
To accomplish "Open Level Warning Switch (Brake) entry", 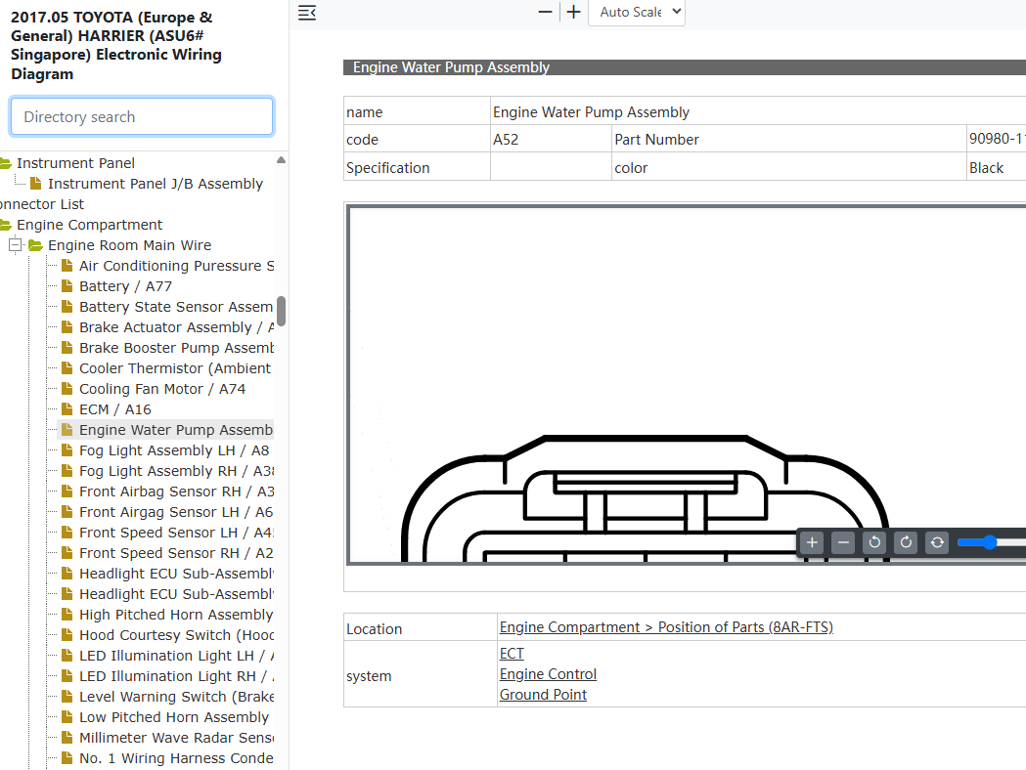I will click(x=176, y=697).
